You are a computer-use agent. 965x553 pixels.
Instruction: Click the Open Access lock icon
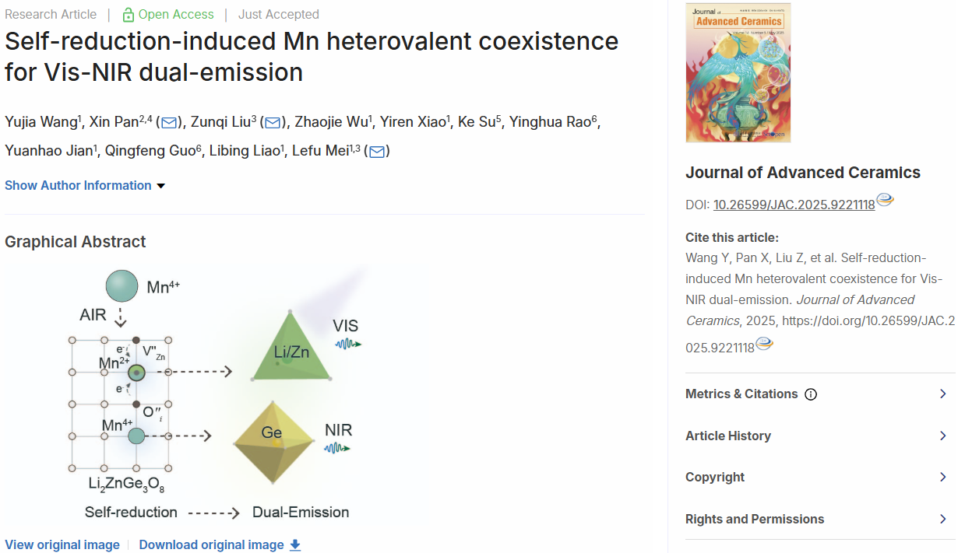tap(129, 15)
